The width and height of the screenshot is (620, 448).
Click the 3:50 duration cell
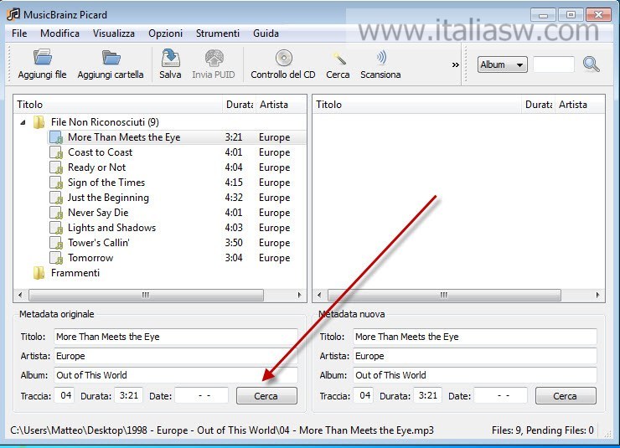point(234,243)
